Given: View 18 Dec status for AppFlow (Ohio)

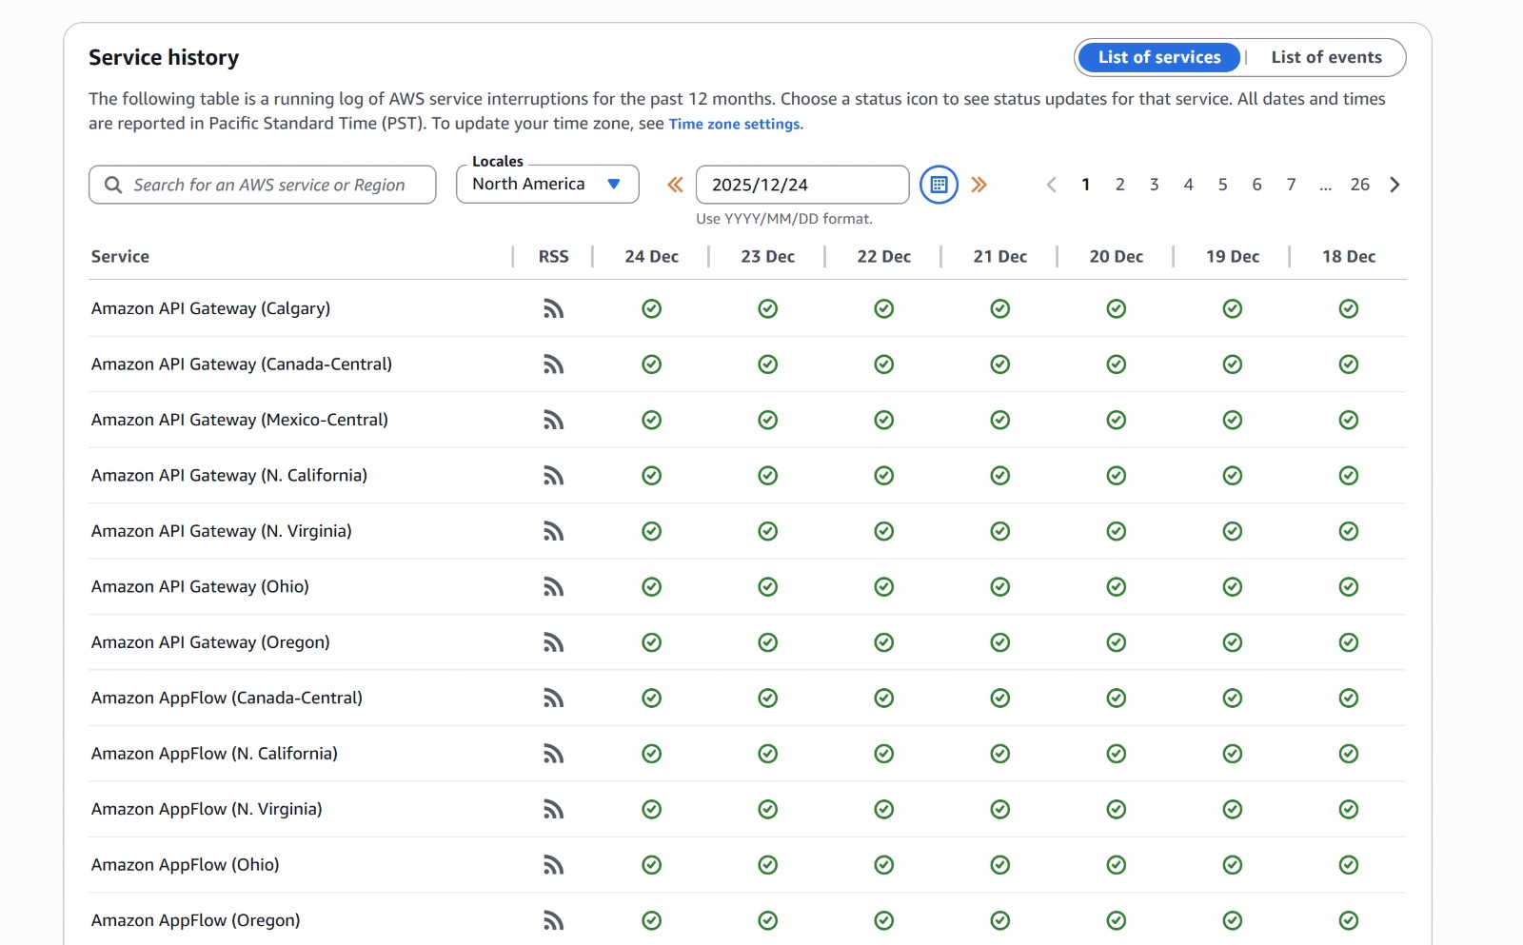Looking at the screenshot, I should point(1348,865).
